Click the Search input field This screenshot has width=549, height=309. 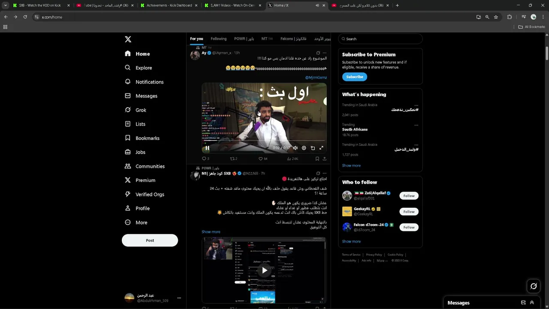pyautogui.click(x=380, y=39)
